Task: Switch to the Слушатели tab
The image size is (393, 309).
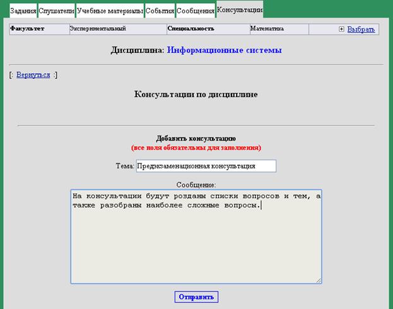Action: pyautogui.click(x=56, y=11)
